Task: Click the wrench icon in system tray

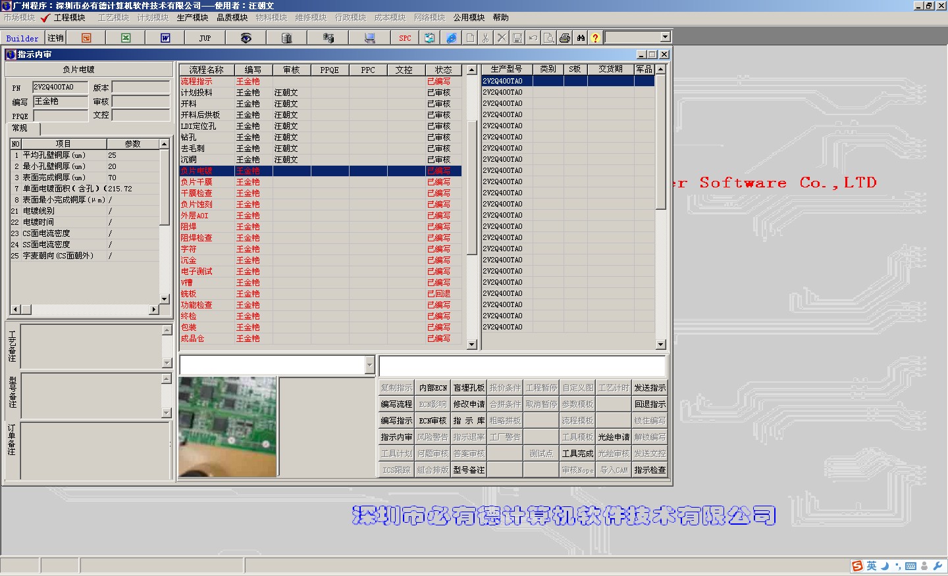Action: pyautogui.click(x=937, y=566)
